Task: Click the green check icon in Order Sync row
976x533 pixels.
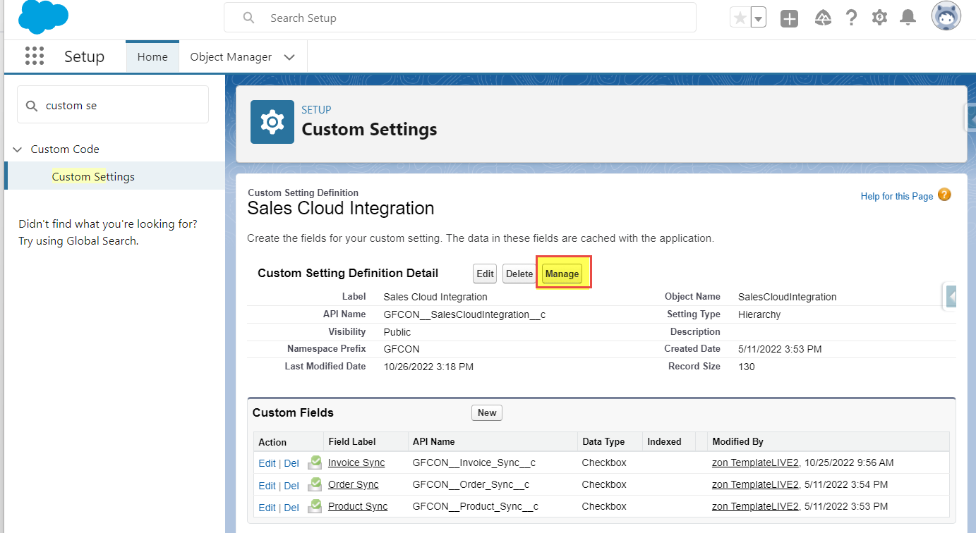Action: 315,484
